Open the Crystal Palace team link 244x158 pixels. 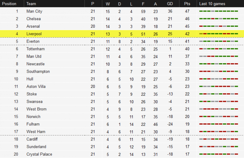click(39, 154)
